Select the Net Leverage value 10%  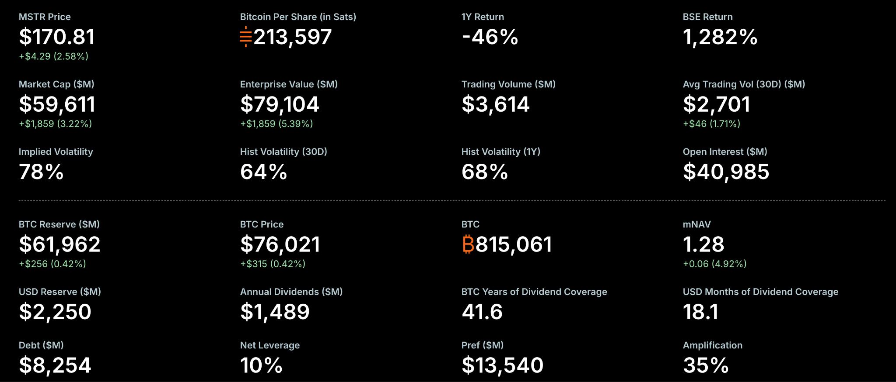[261, 365]
